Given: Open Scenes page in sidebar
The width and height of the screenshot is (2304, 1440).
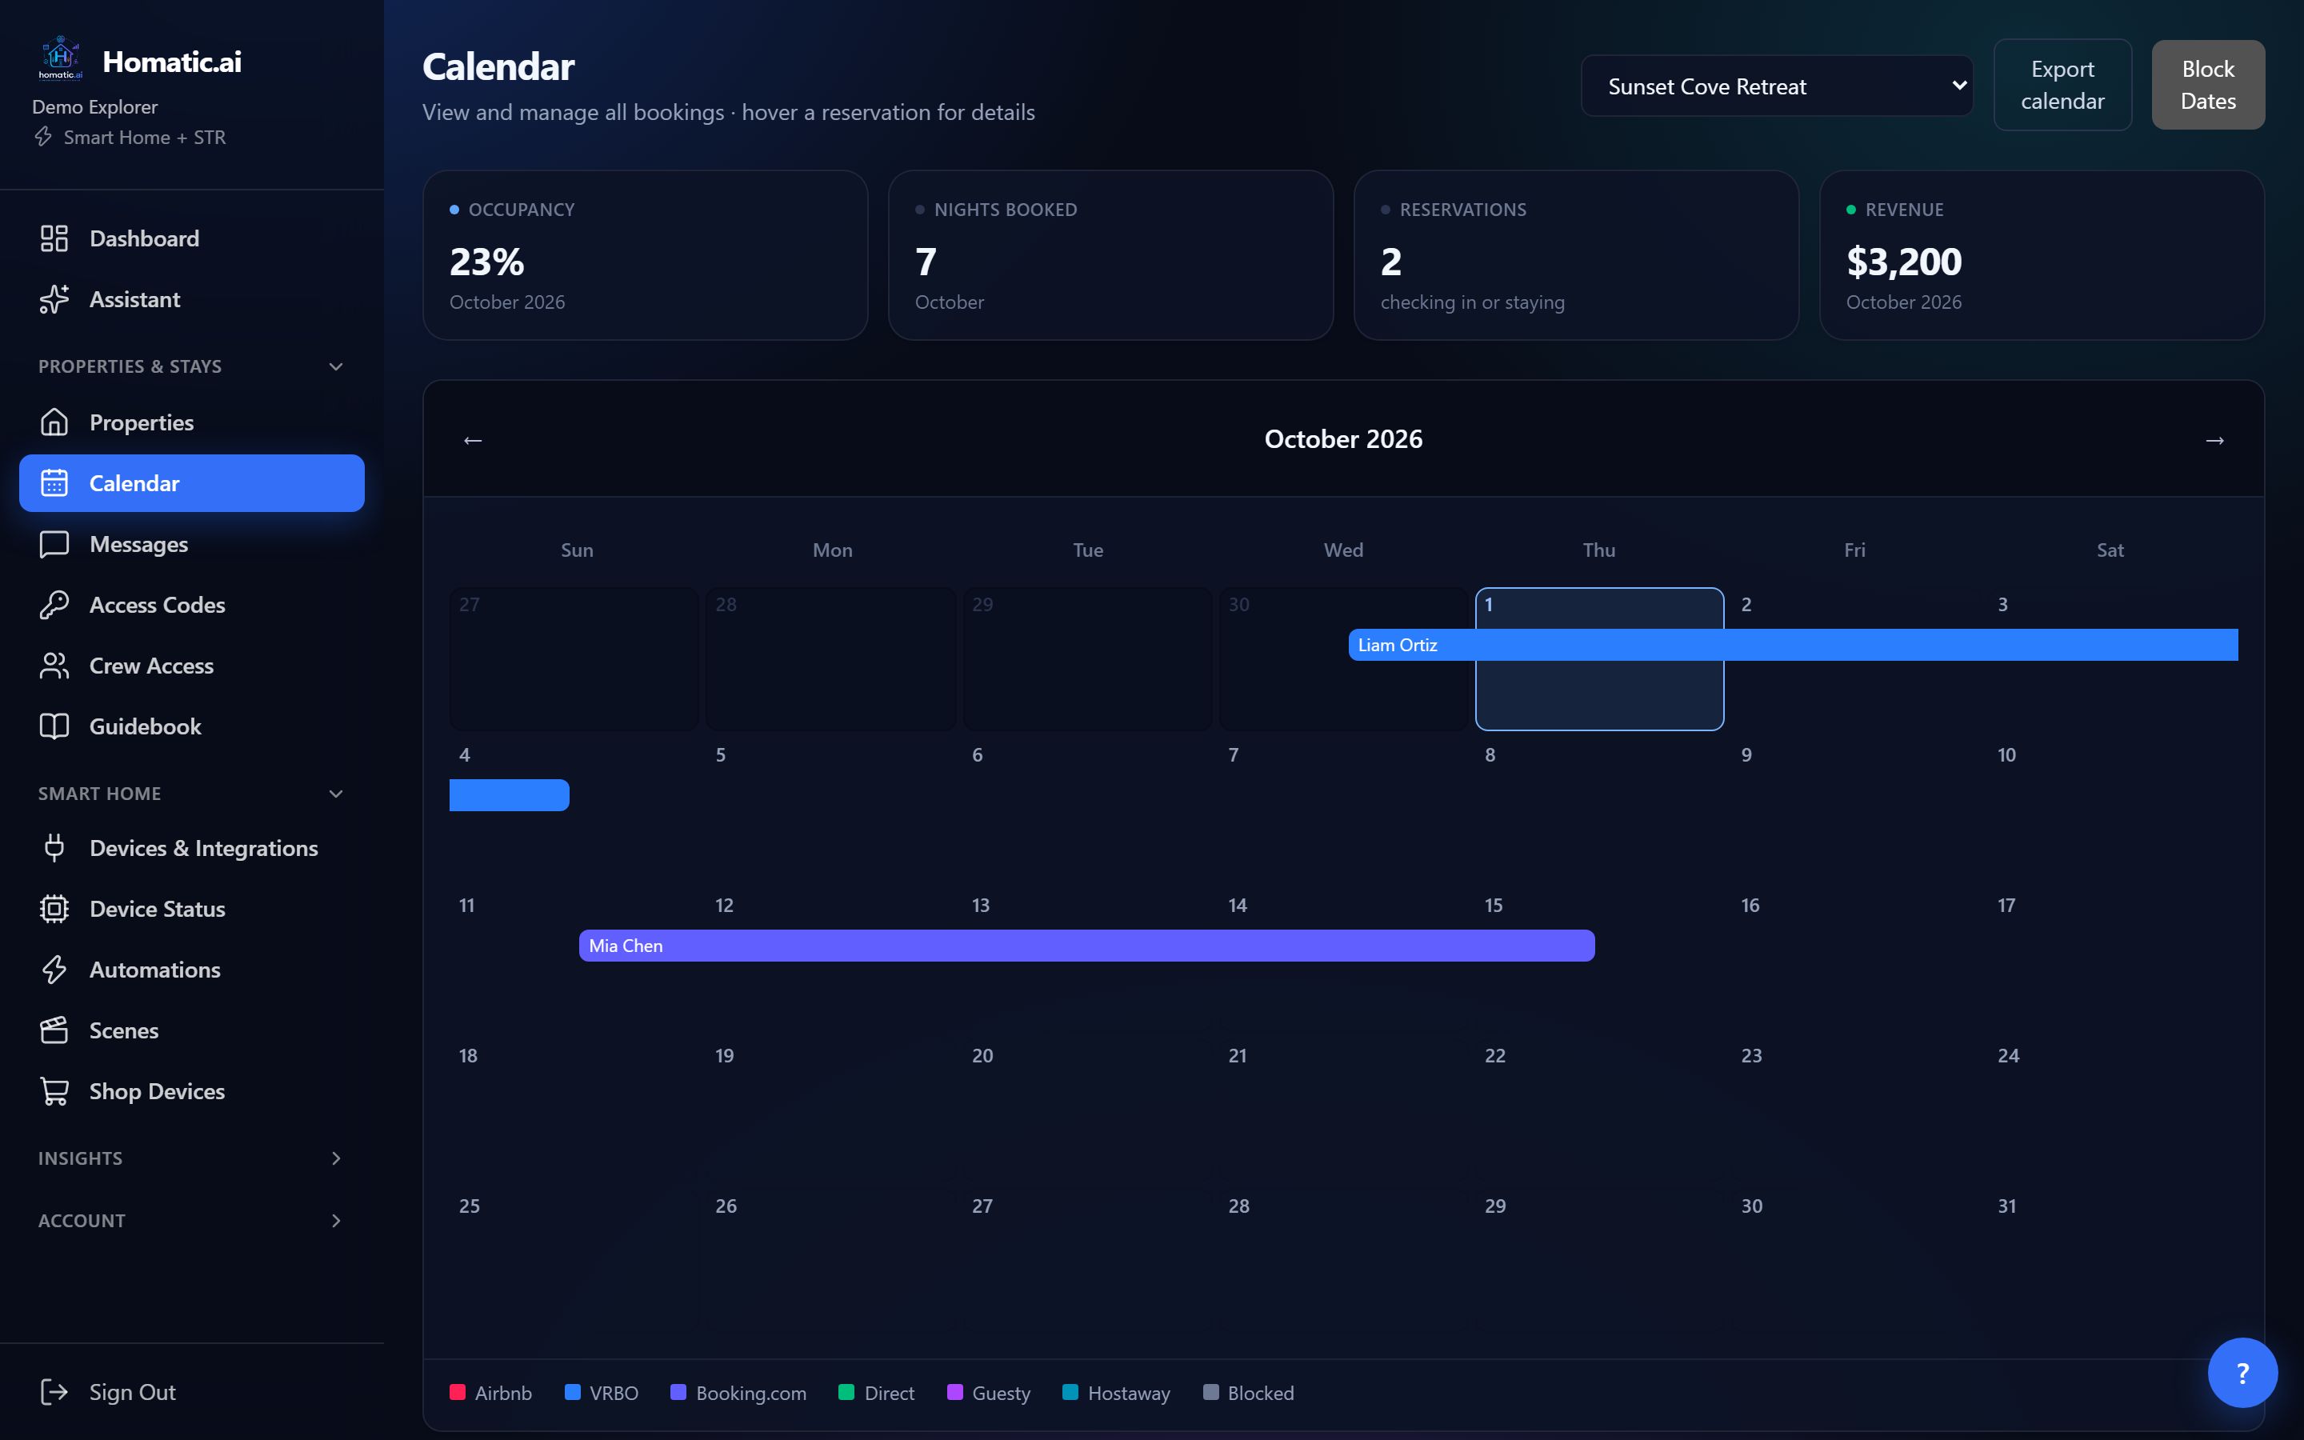Looking at the screenshot, I should click(x=191, y=1030).
